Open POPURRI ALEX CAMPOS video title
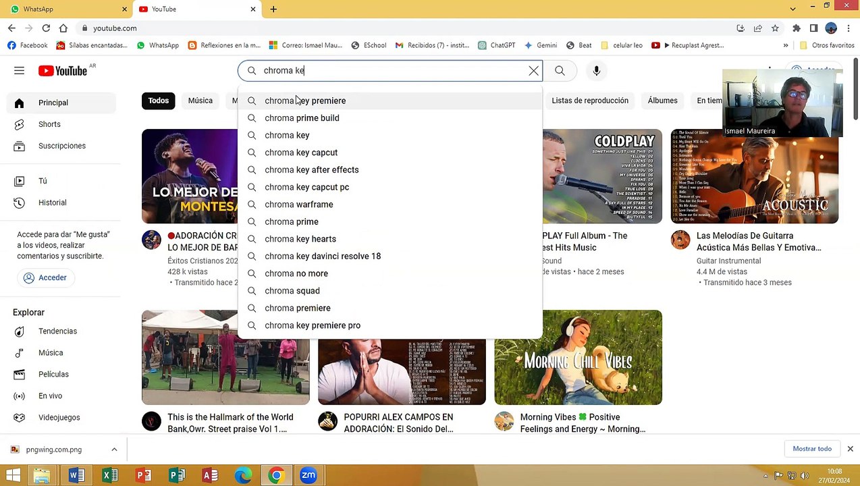This screenshot has height=486, width=860. (398, 423)
